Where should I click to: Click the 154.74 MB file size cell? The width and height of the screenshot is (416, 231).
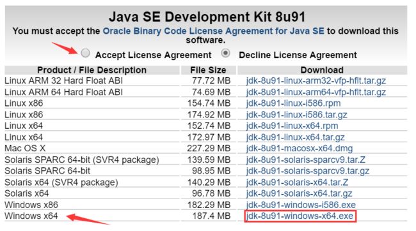pyautogui.click(x=209, y=103)
